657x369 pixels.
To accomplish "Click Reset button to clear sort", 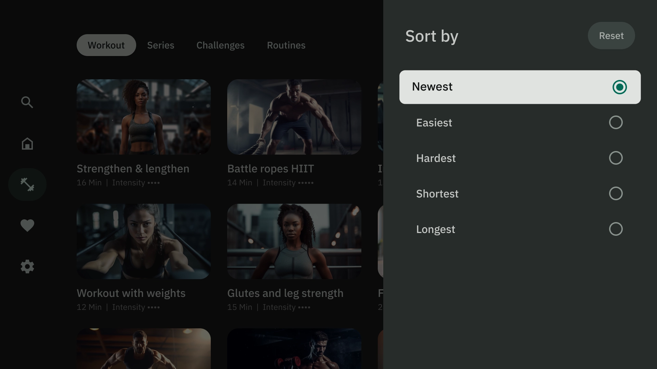I will [x=611, y=35].
